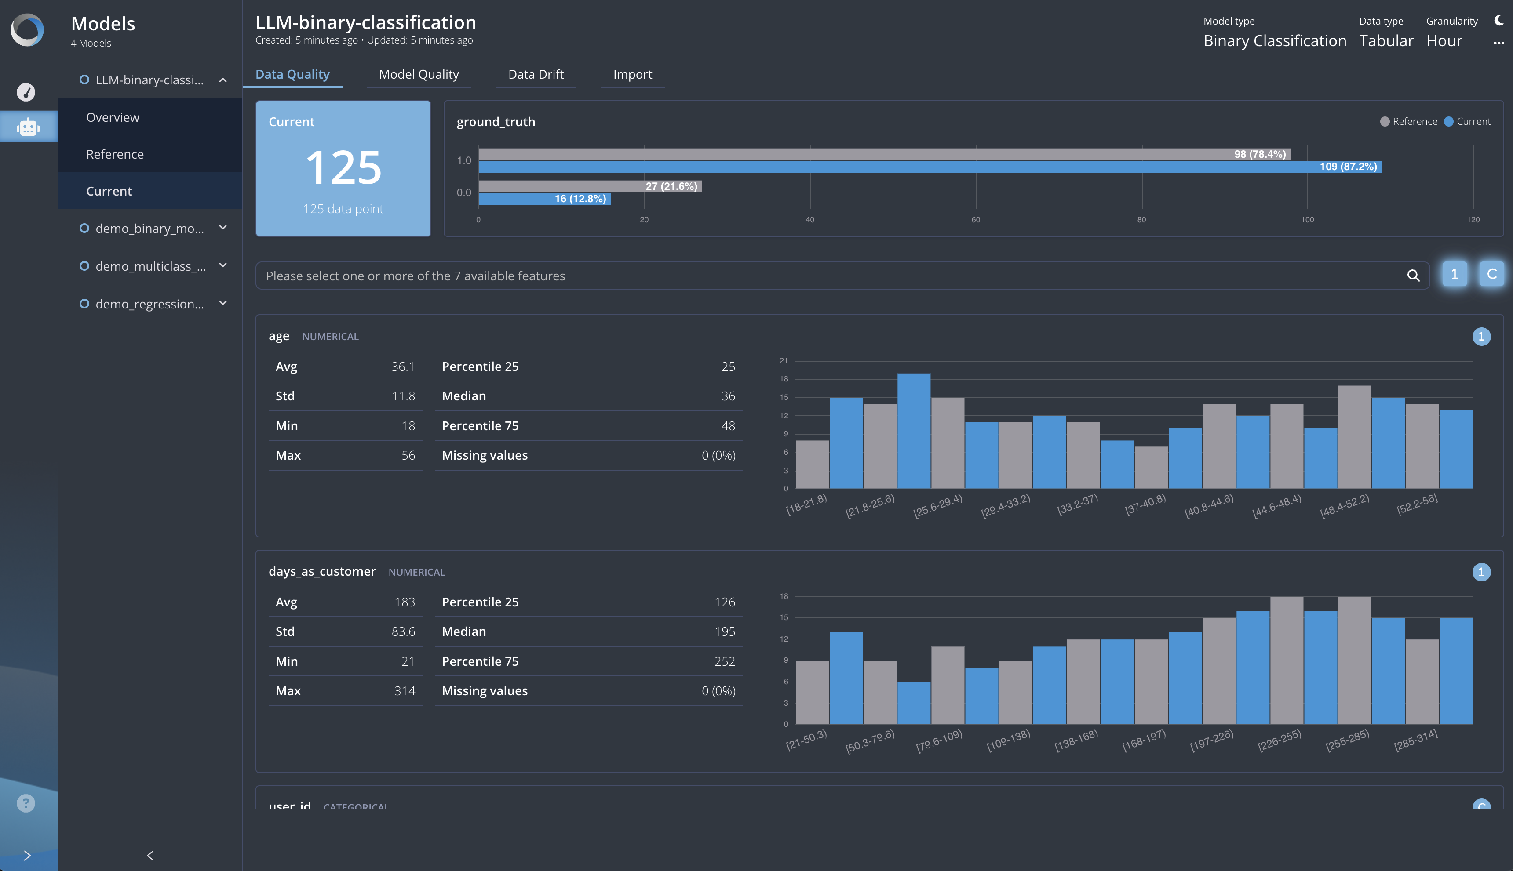The height and width of the screenshot is (871, 1513).
Task: Click the demo_binary_model circle icon
Action: [x=84, y=228]
